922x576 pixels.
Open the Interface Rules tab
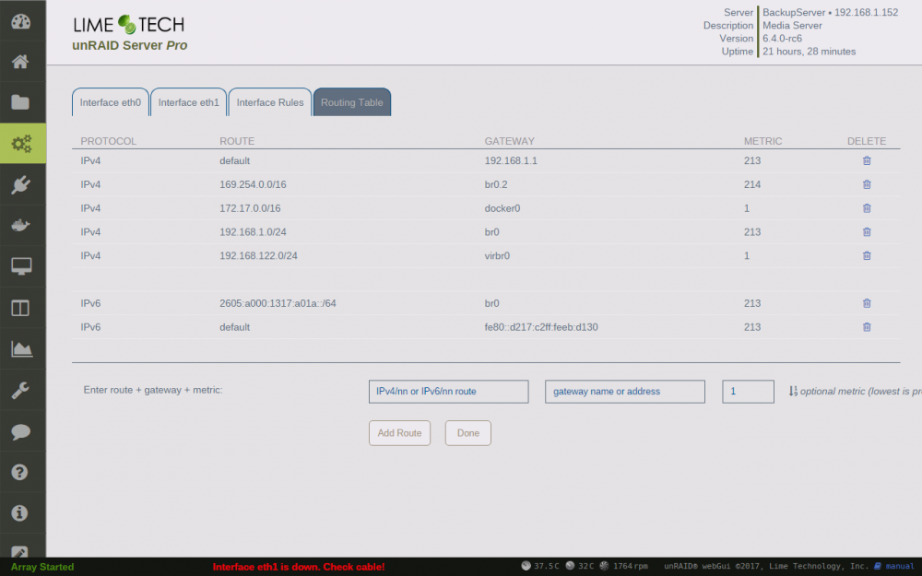pos(270,102)
